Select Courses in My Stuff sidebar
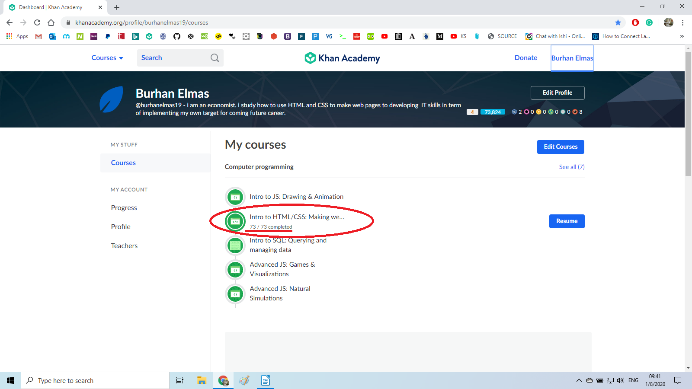The image size is (692, 389). tap(156, 163)
